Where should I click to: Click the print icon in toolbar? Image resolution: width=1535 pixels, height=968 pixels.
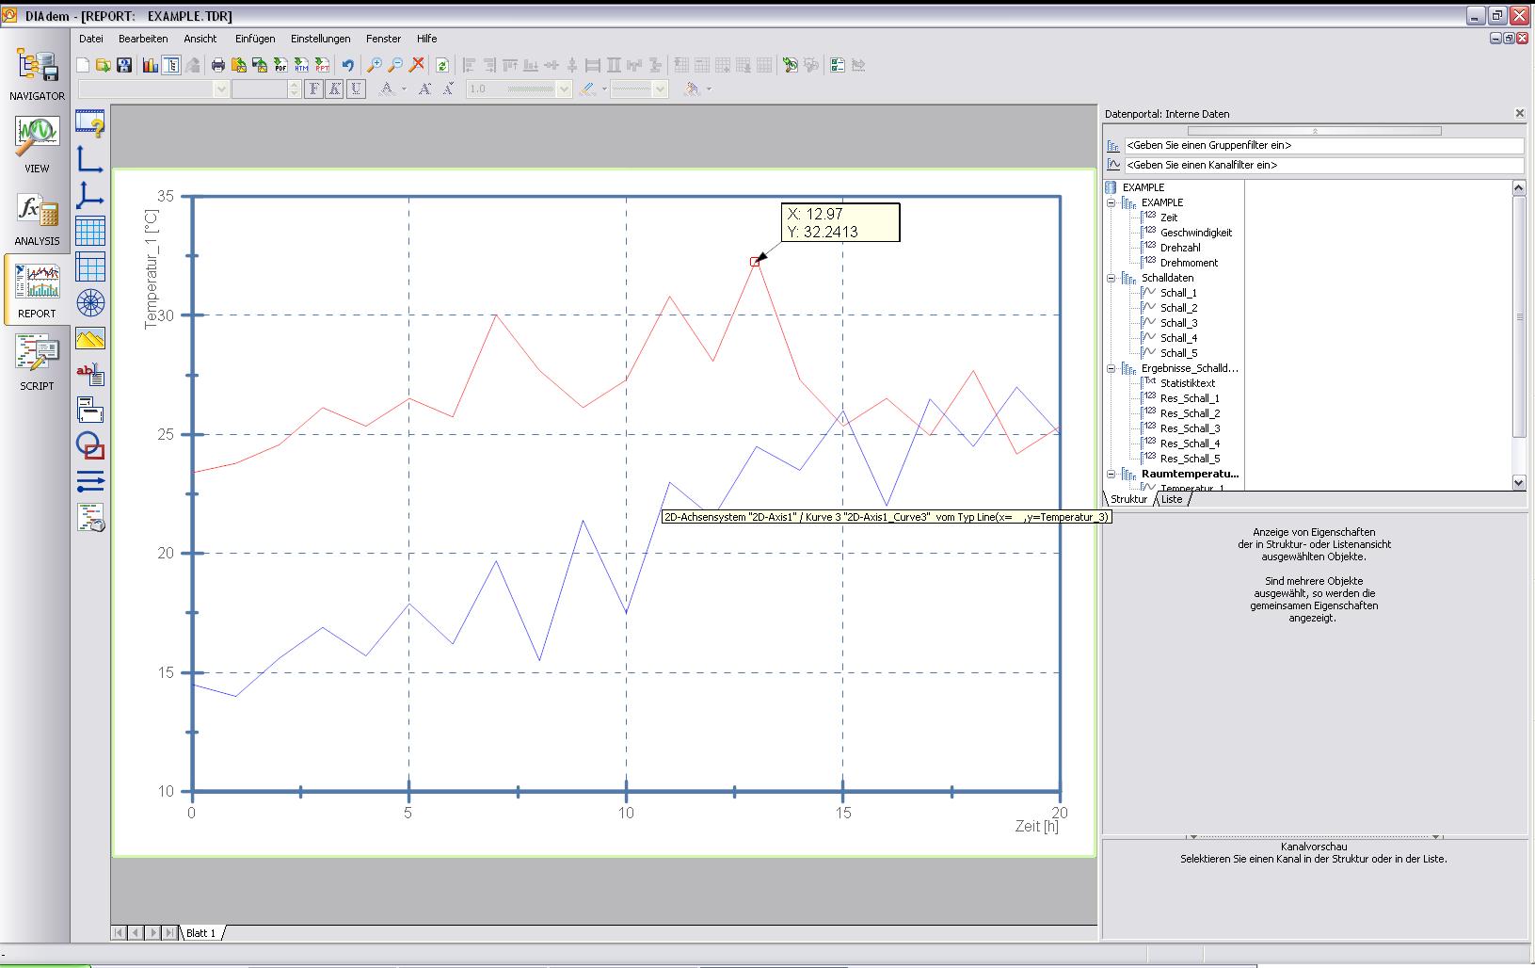click(218, 65)
